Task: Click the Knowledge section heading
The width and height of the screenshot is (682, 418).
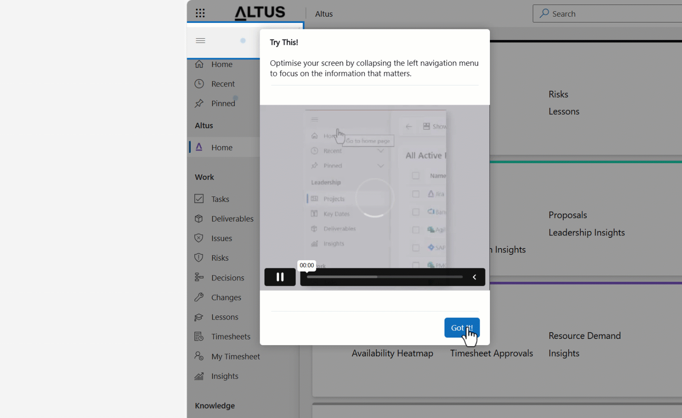Action: coord(215,405)
